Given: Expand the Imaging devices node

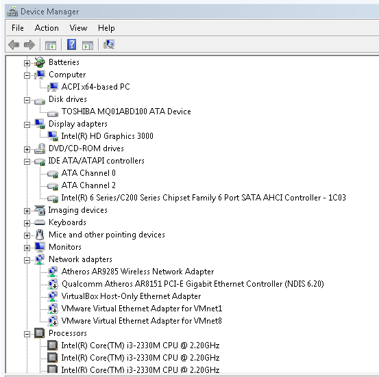Looking at the screenshot, I should [27, 211].
